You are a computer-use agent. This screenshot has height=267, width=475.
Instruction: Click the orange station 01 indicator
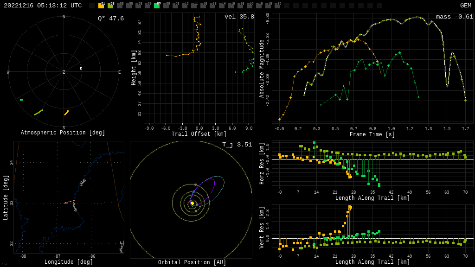coord(101,6)
